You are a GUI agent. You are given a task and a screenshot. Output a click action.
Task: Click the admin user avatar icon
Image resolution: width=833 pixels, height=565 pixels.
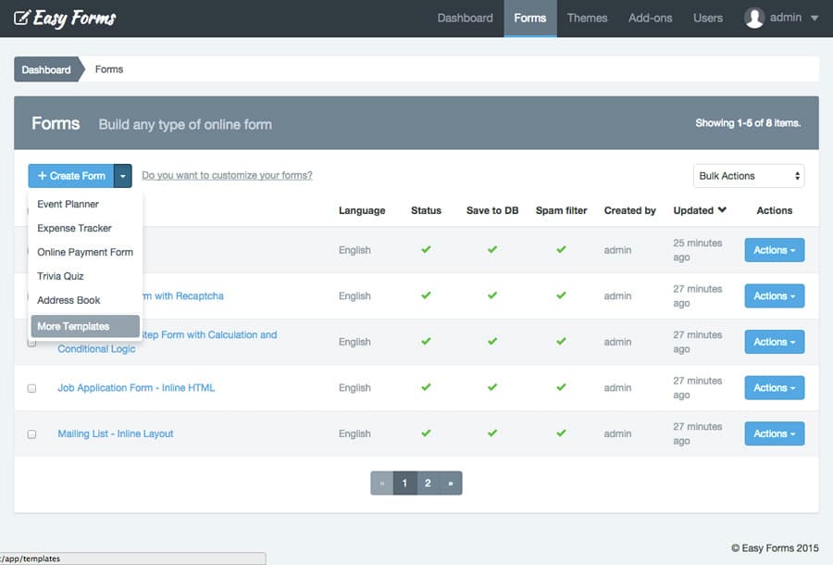(x=754, y=18)
